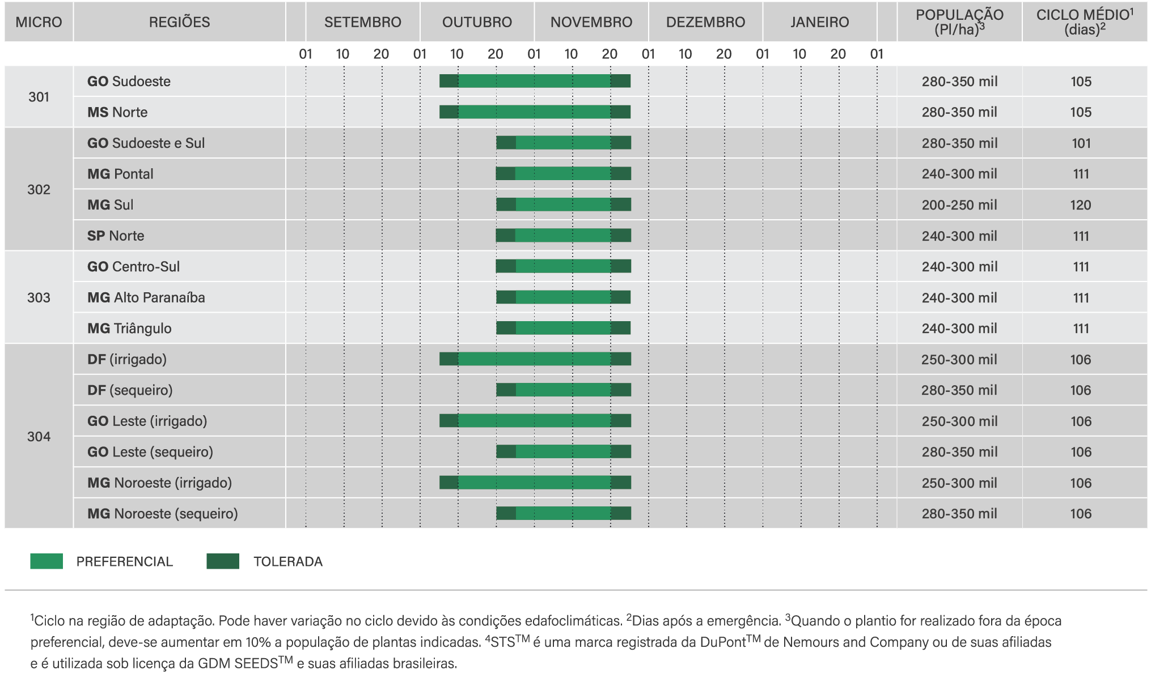Click the 200-250 mil population value
Screen dimensions: 1151x678
pos(959,205)
